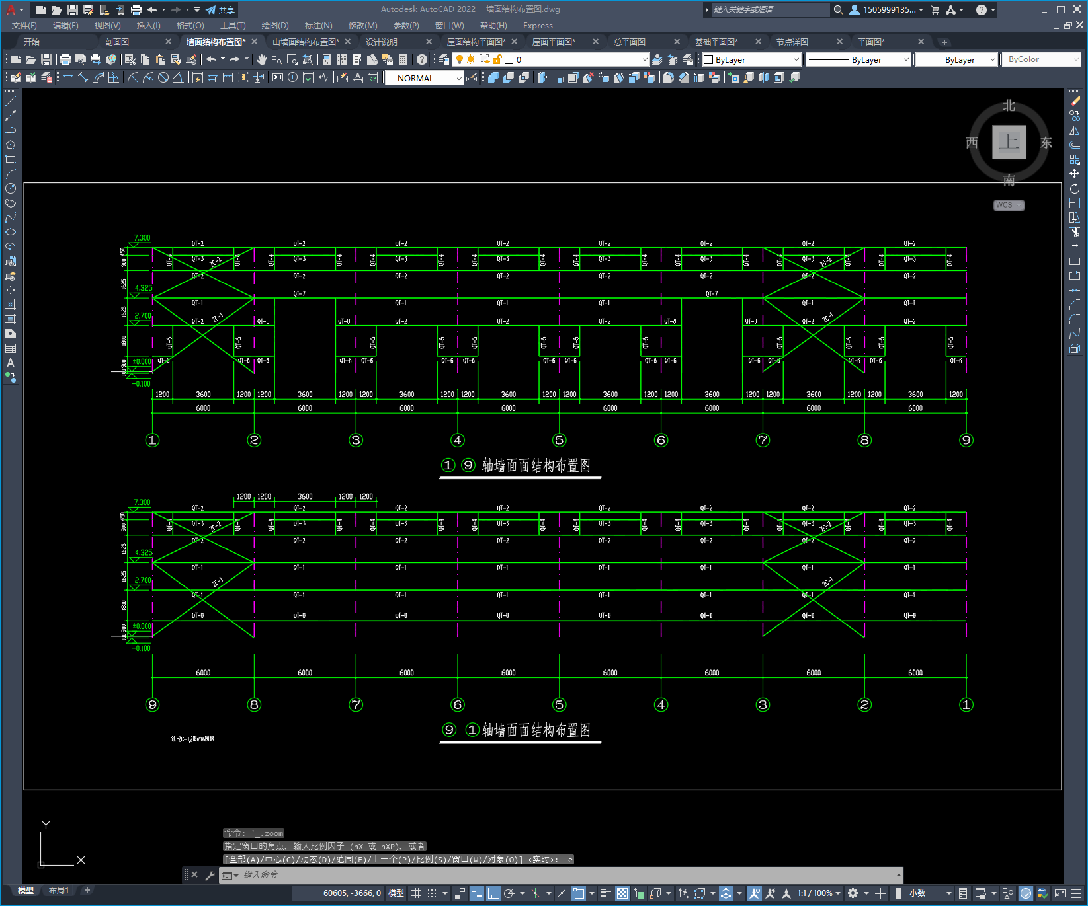The height and width of the screenshot is (906, 1088).
Task: Select the Hatch tool in draw toolbar
Action: (11, 305)
